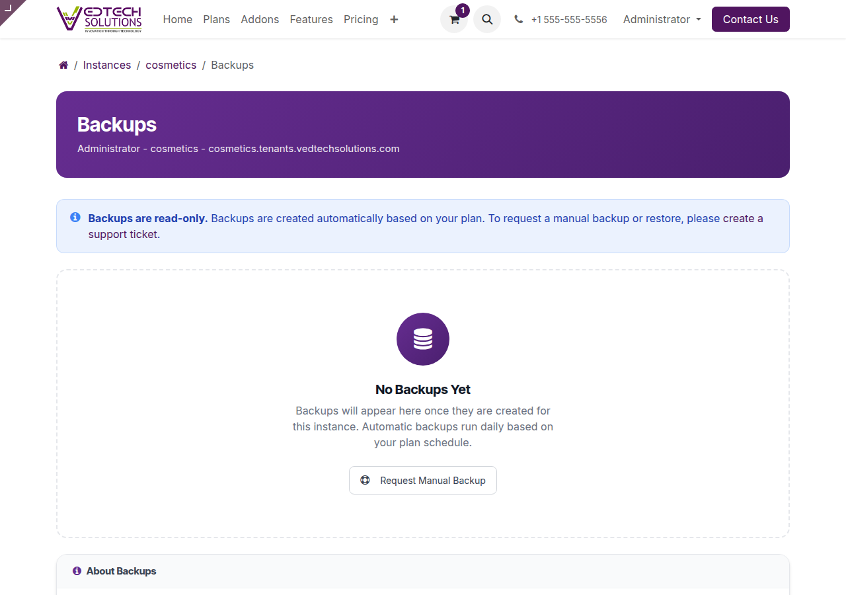This screenshot has height=595, width=846.
Task: Open the shopping cart icon
Action: coord(454,20)
